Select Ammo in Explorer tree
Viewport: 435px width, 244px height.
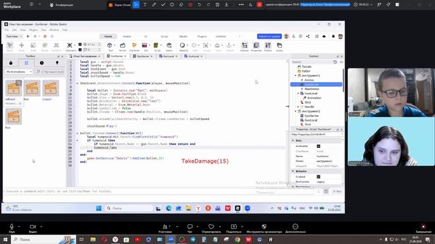309,80
